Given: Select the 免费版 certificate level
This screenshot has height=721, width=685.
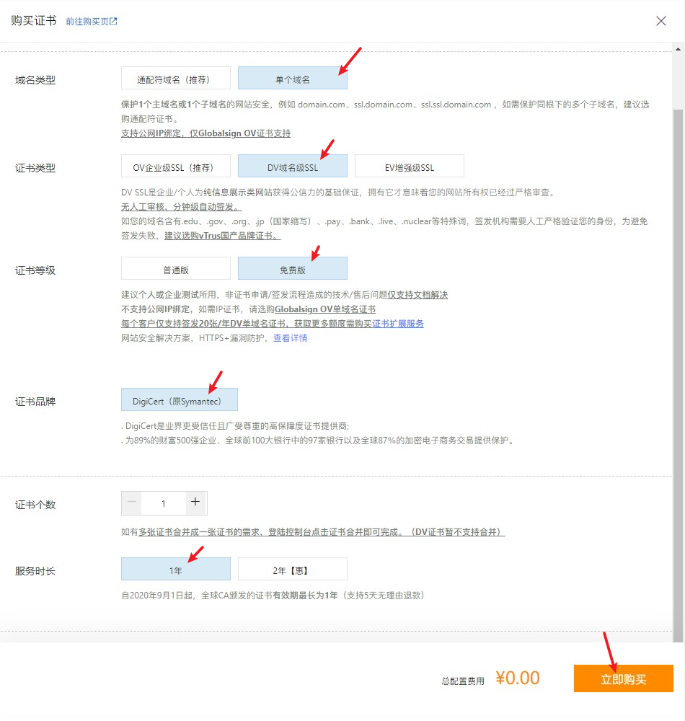Looking at the screenshot, I should [x=292, y=267].
